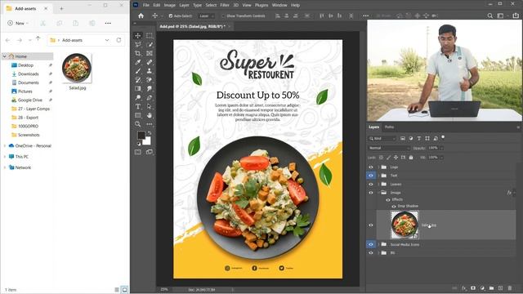Open the New dropdown in File Explorer
The image size is (523, 294).
[18, 23]
